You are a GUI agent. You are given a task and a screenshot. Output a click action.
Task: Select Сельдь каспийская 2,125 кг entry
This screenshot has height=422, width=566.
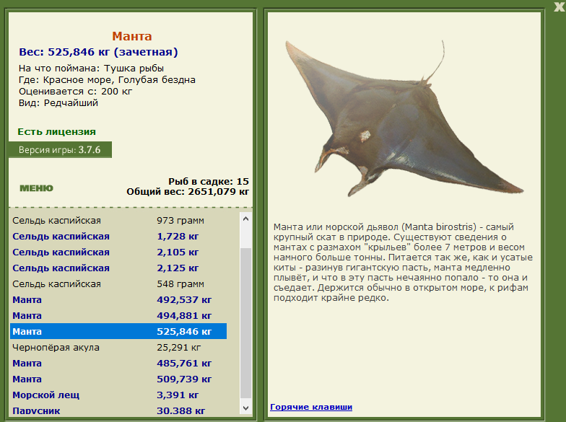pos(118,268)
